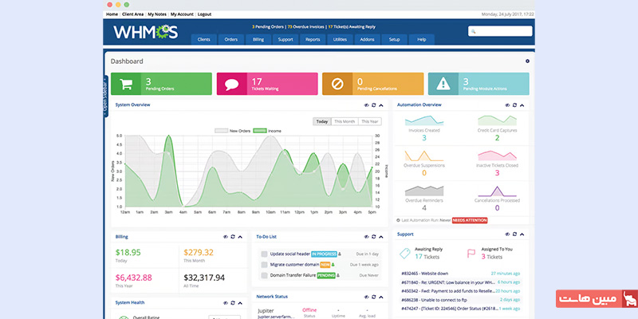The height and width of the screenshot is (319, 638).
Task: Refresh the Support panel
Action: 514,234
